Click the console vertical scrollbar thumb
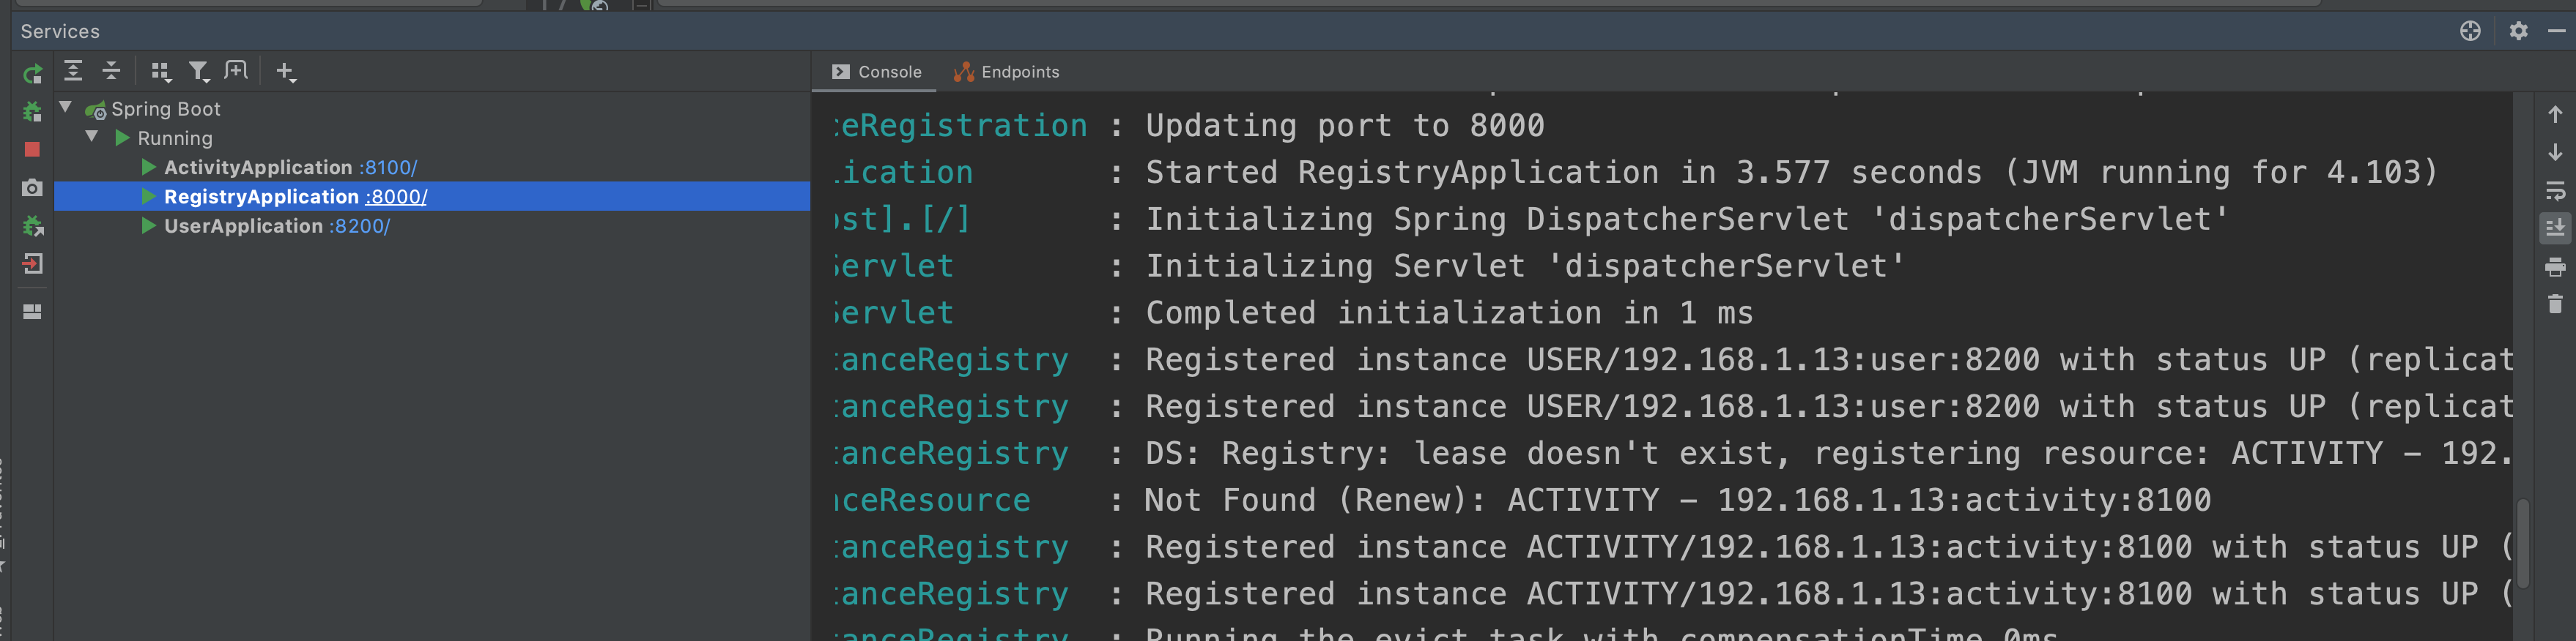This screenshot has height=641, width=2576. click(2523, 544)
